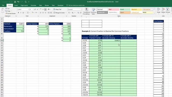Screen dimensions: 172x97
Task: Apply percent style format
Action: (x=73, y=13)
